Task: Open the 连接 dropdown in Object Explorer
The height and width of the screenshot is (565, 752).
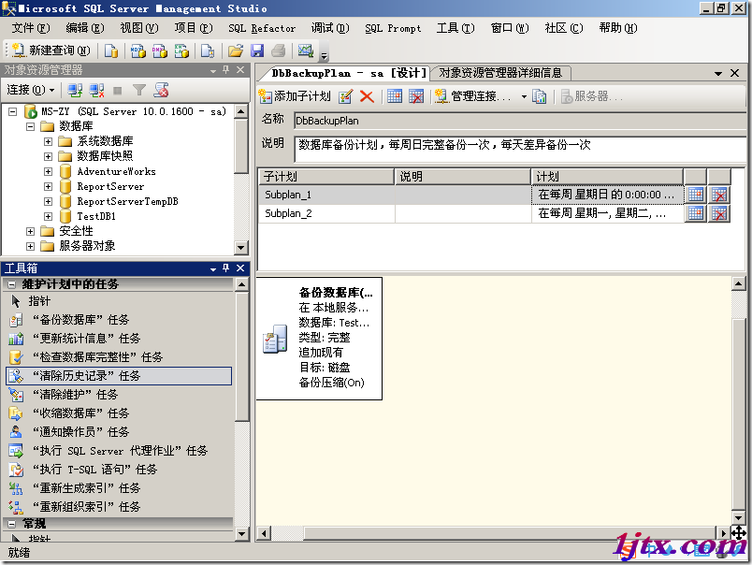Action: [31, 90]
